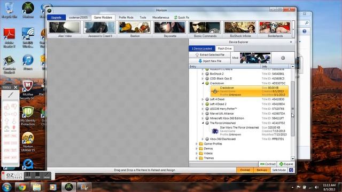342x192 pixels.
Task: Open the Quick Fix tab
Action: [182, 18]
